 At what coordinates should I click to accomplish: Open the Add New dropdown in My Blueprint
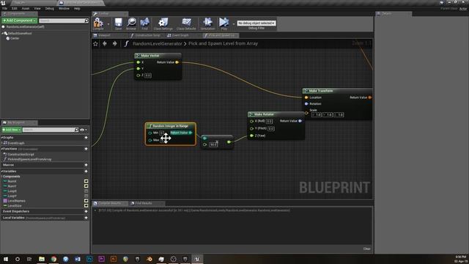[x=12, y=130]
